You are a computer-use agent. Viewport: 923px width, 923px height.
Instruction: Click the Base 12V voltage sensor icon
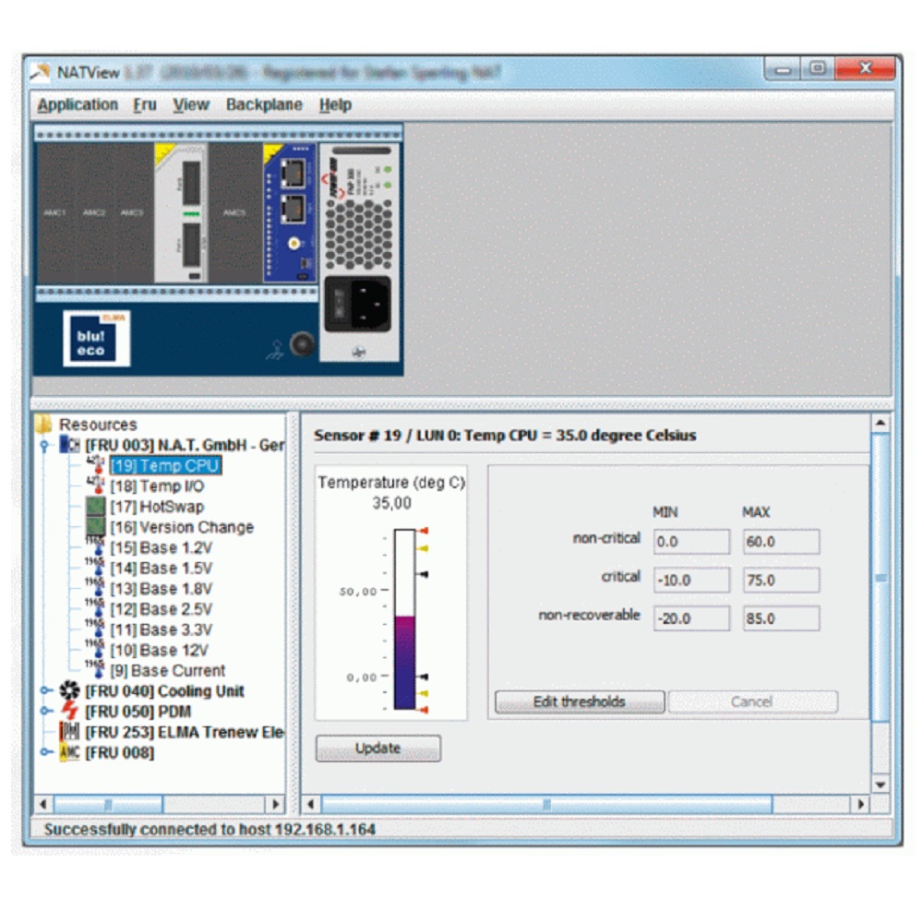96,650
